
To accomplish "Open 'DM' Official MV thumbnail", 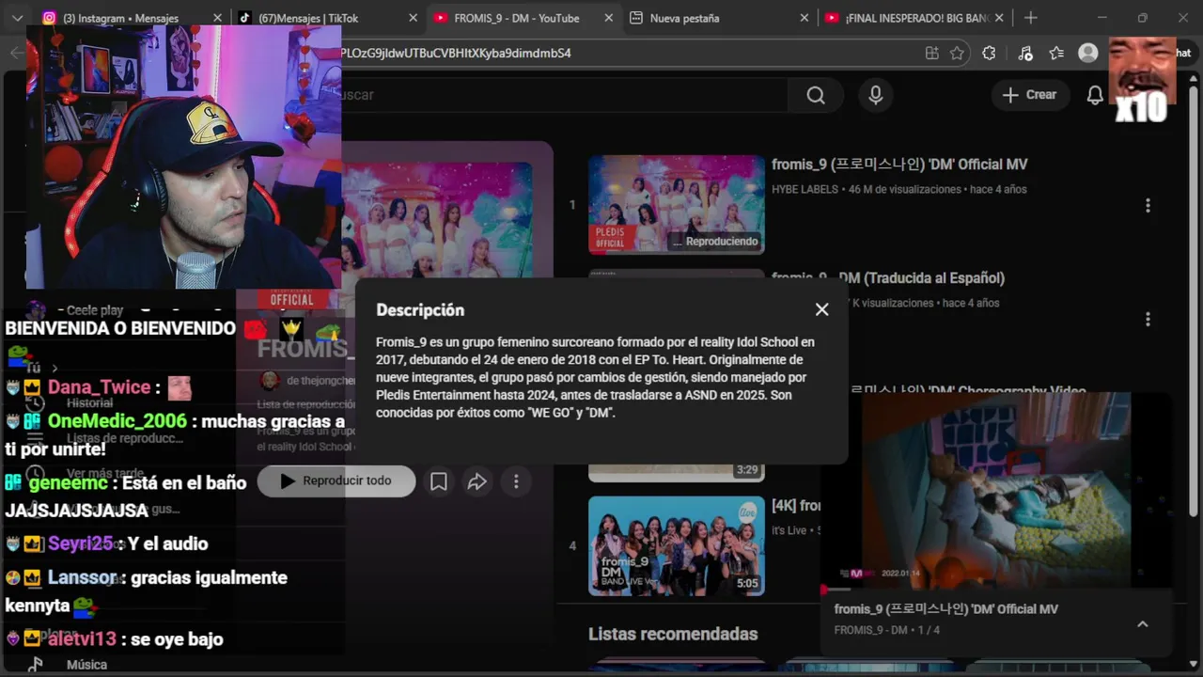I will [677, 205].
